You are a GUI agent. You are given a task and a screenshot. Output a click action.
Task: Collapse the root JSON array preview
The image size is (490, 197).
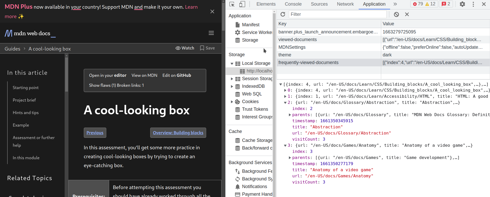(x=281, y=84)
